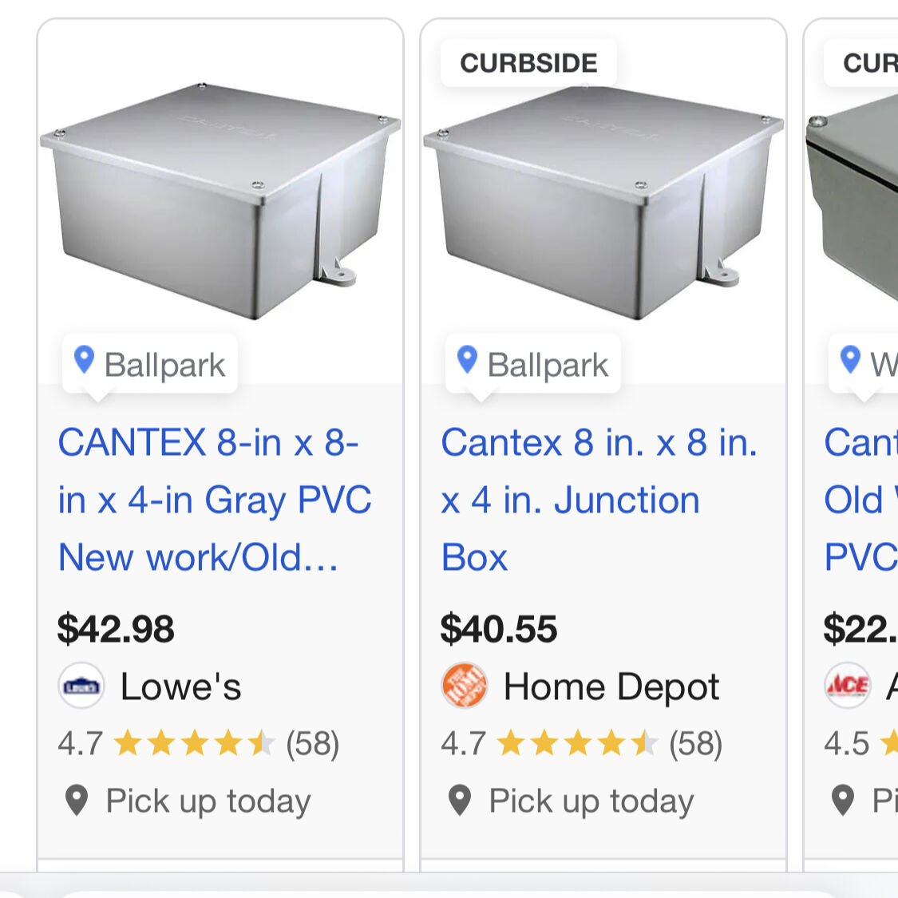Viewport: 898px width, 898px height.
Task: Open Cantex 8 in. Junction Box link
Action: pyautogui.click(x=597, y=500)
